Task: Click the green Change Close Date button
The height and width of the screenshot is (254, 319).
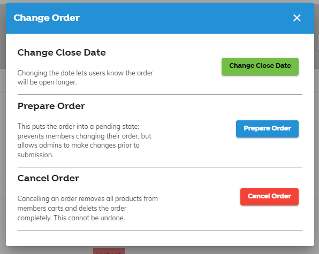Action: (260, 67)
